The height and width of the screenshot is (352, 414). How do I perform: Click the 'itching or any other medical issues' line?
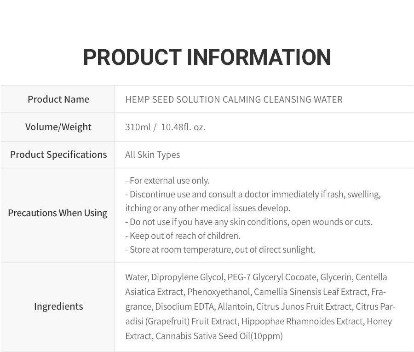[x=208, y=208]
